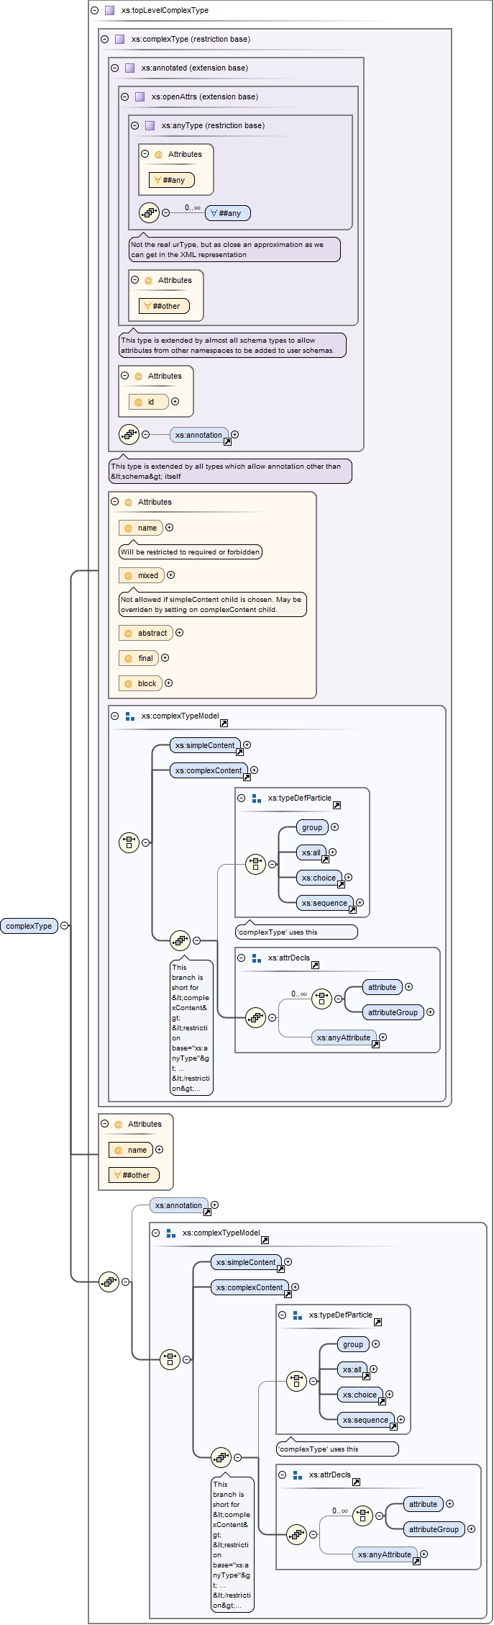The height and width of the screenshot is (1625, 494).
Task: Select the abstract attribute node
Action: pos(146,633)
